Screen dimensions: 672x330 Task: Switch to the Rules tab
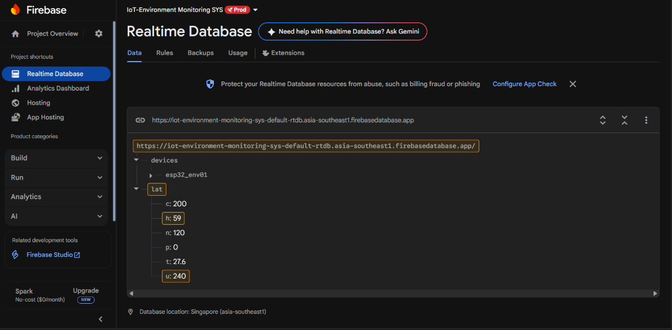coord(165,53)
